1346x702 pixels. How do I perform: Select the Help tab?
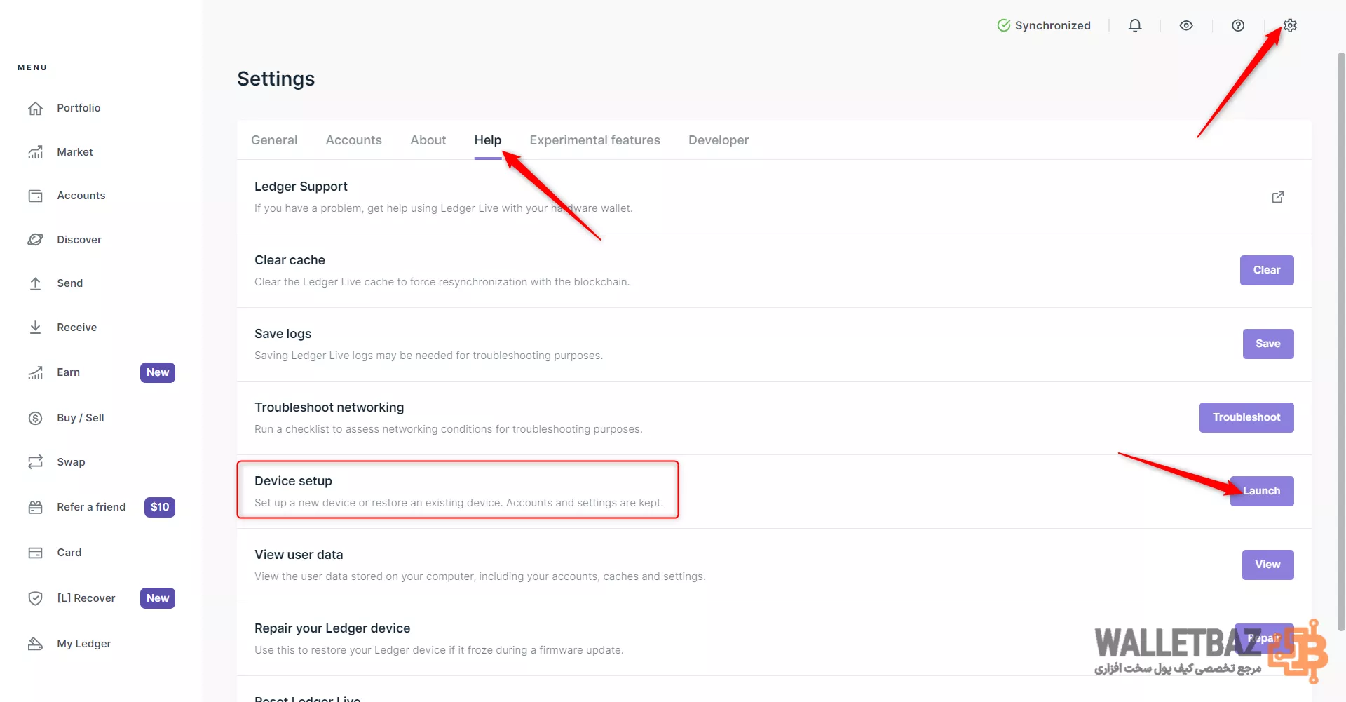(x=488, y=140)
